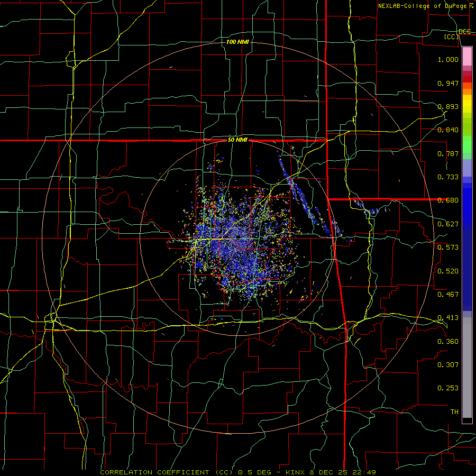
Task: Click the 50 NMI range ring label
Action: pyautogui.click(x=237, y=140)
